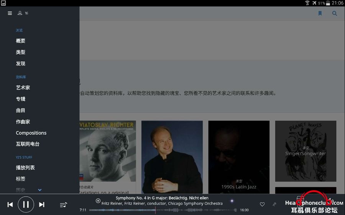
Task: Browse 作曲家 composers in library
Action: (x=23, y=122)
